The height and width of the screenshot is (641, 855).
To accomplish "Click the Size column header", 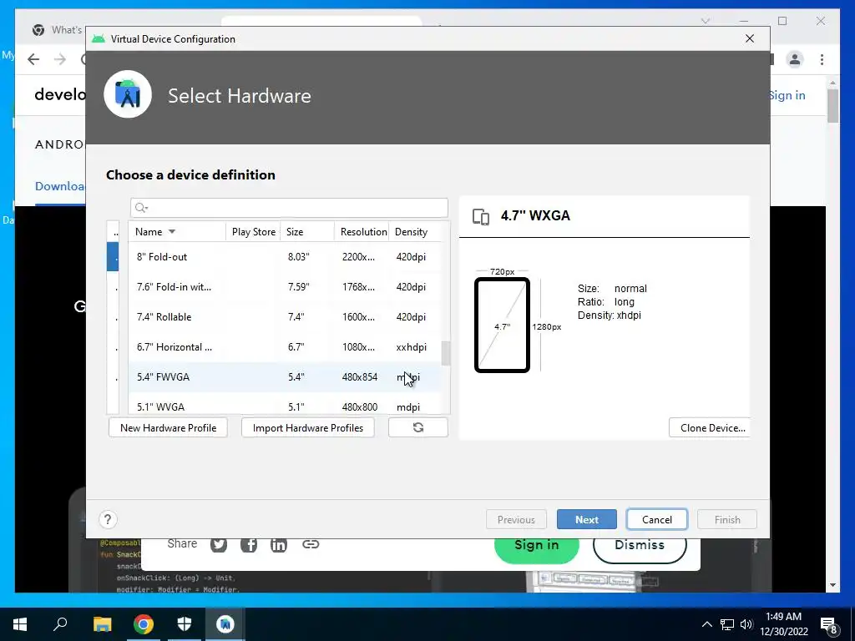I will [307, 232].
